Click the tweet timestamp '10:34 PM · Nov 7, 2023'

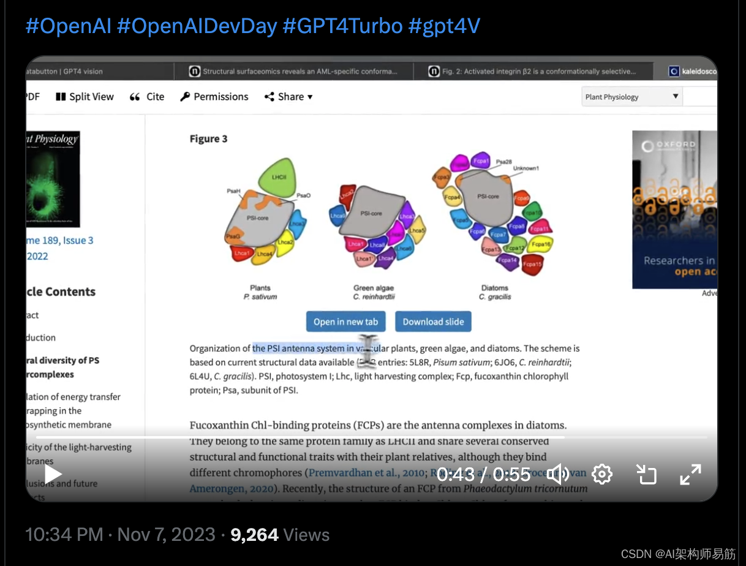pos(120,535)
